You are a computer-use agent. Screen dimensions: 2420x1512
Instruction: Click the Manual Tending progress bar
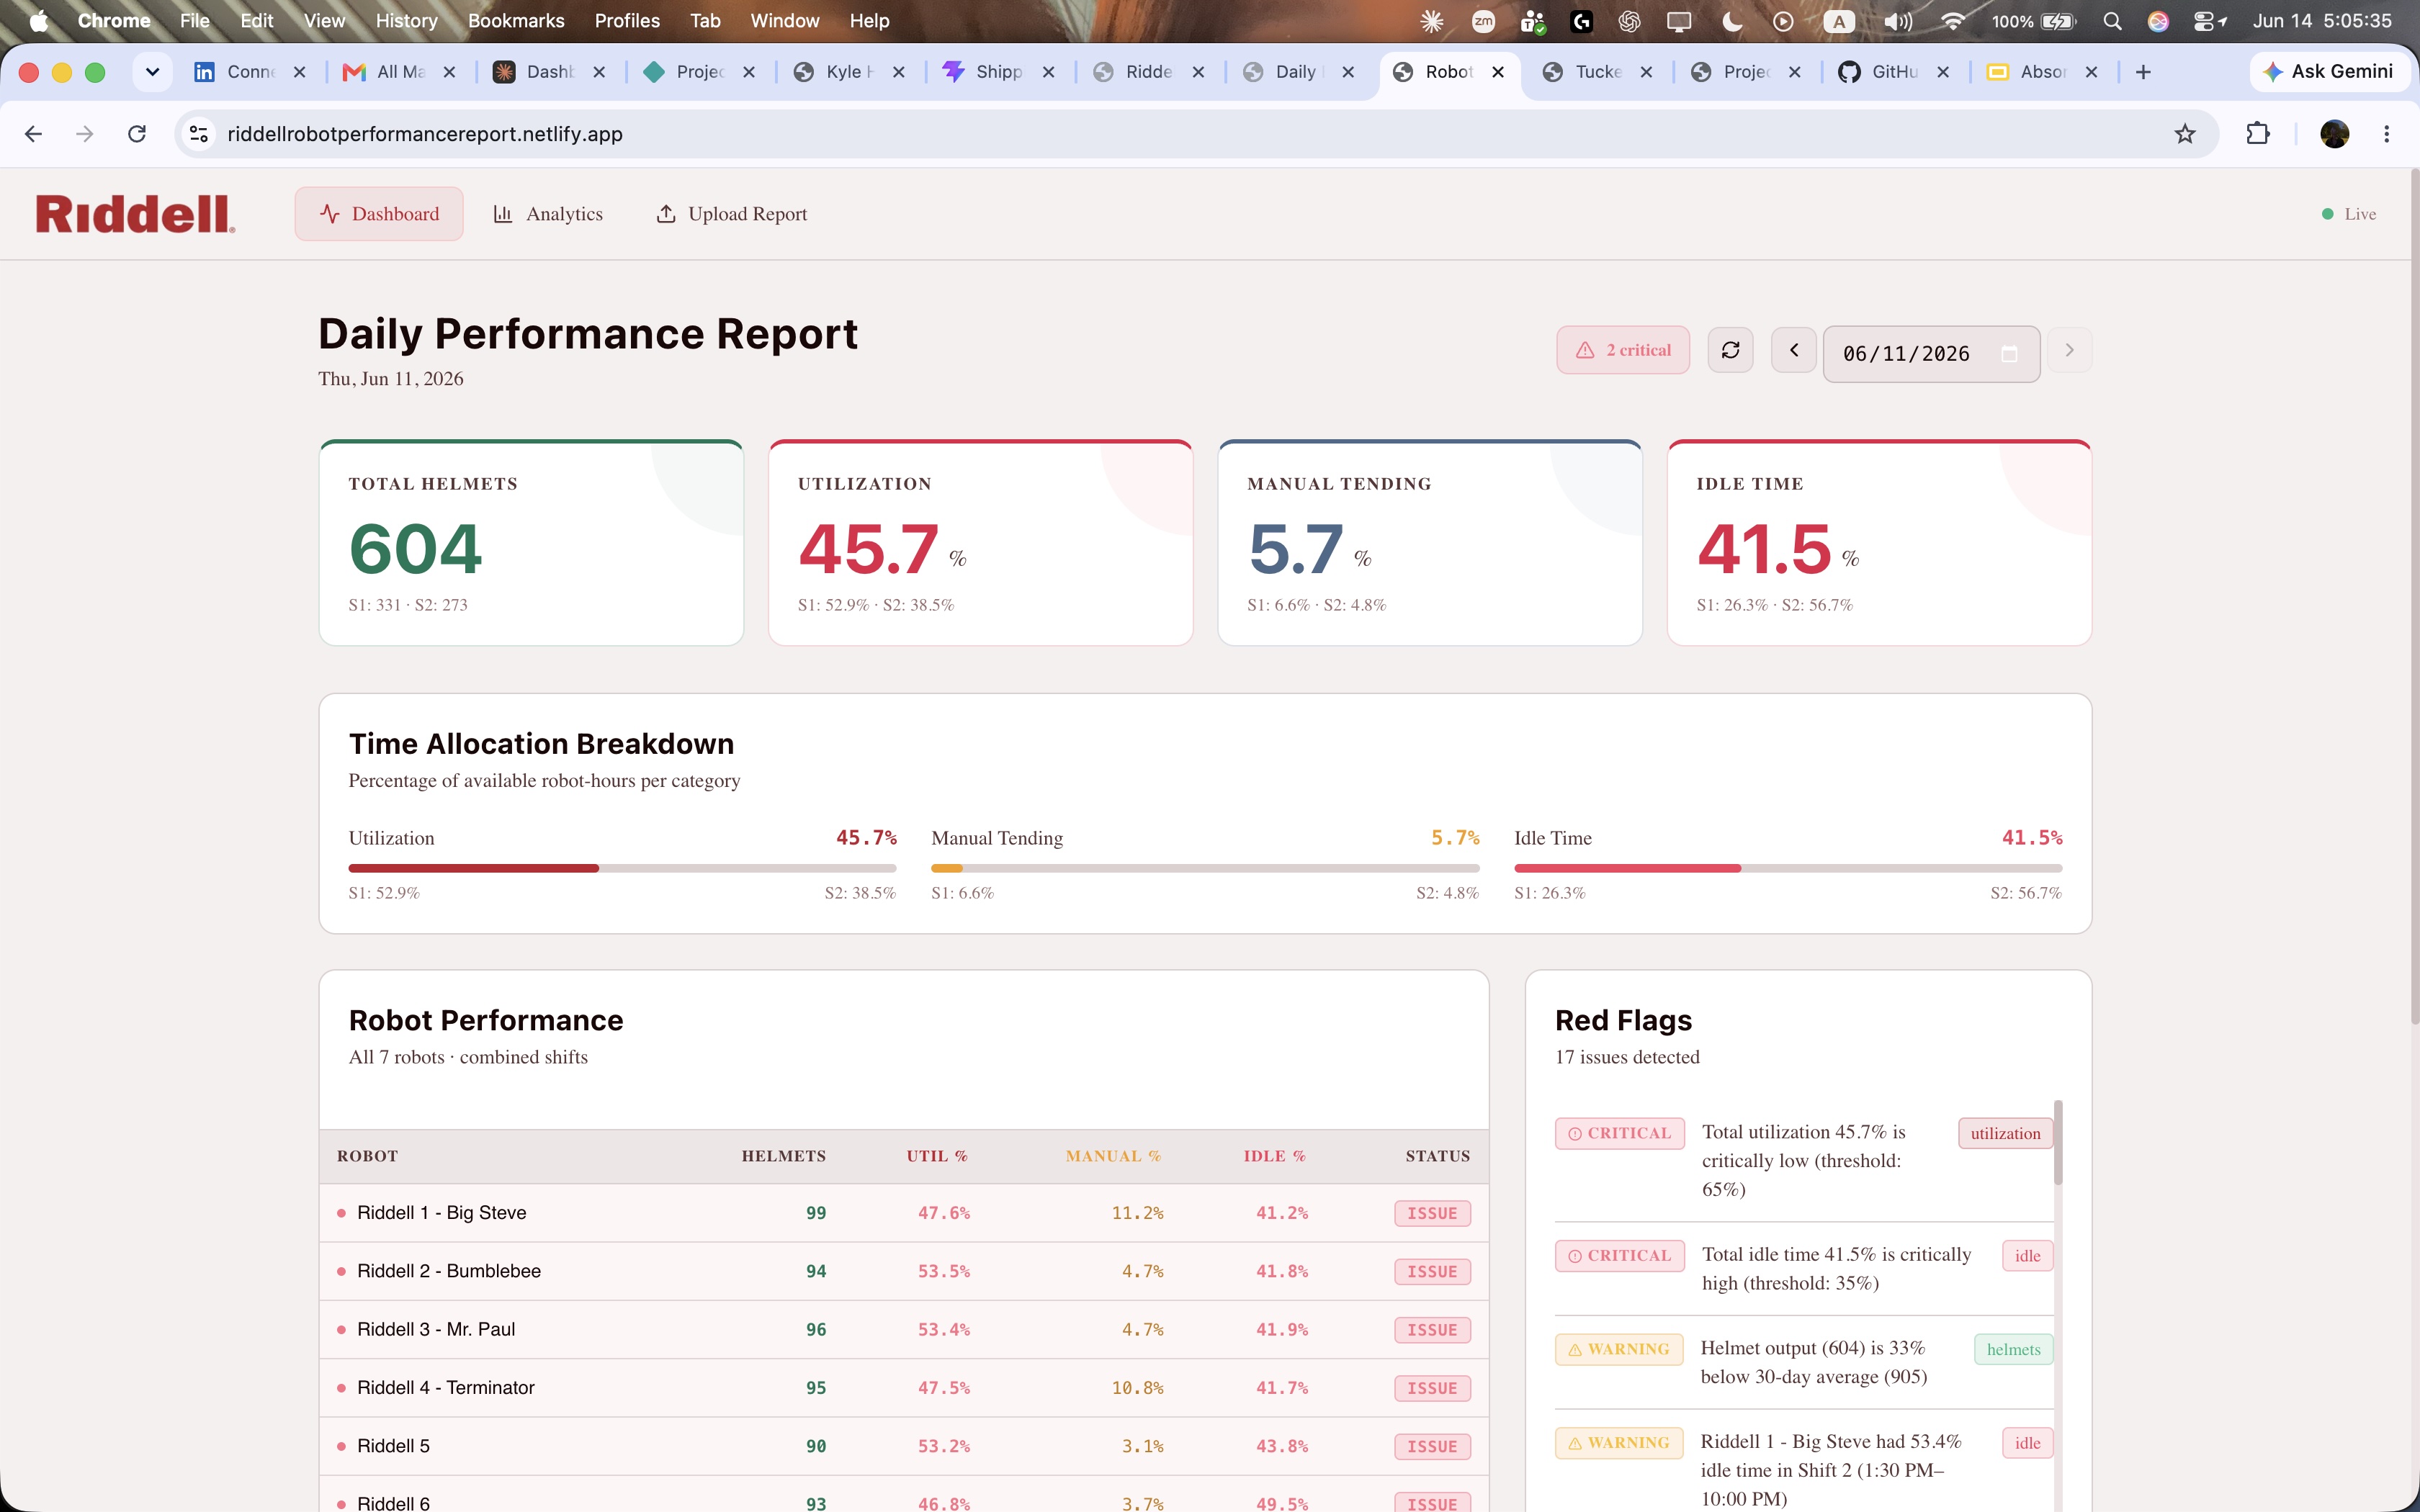1205,868
